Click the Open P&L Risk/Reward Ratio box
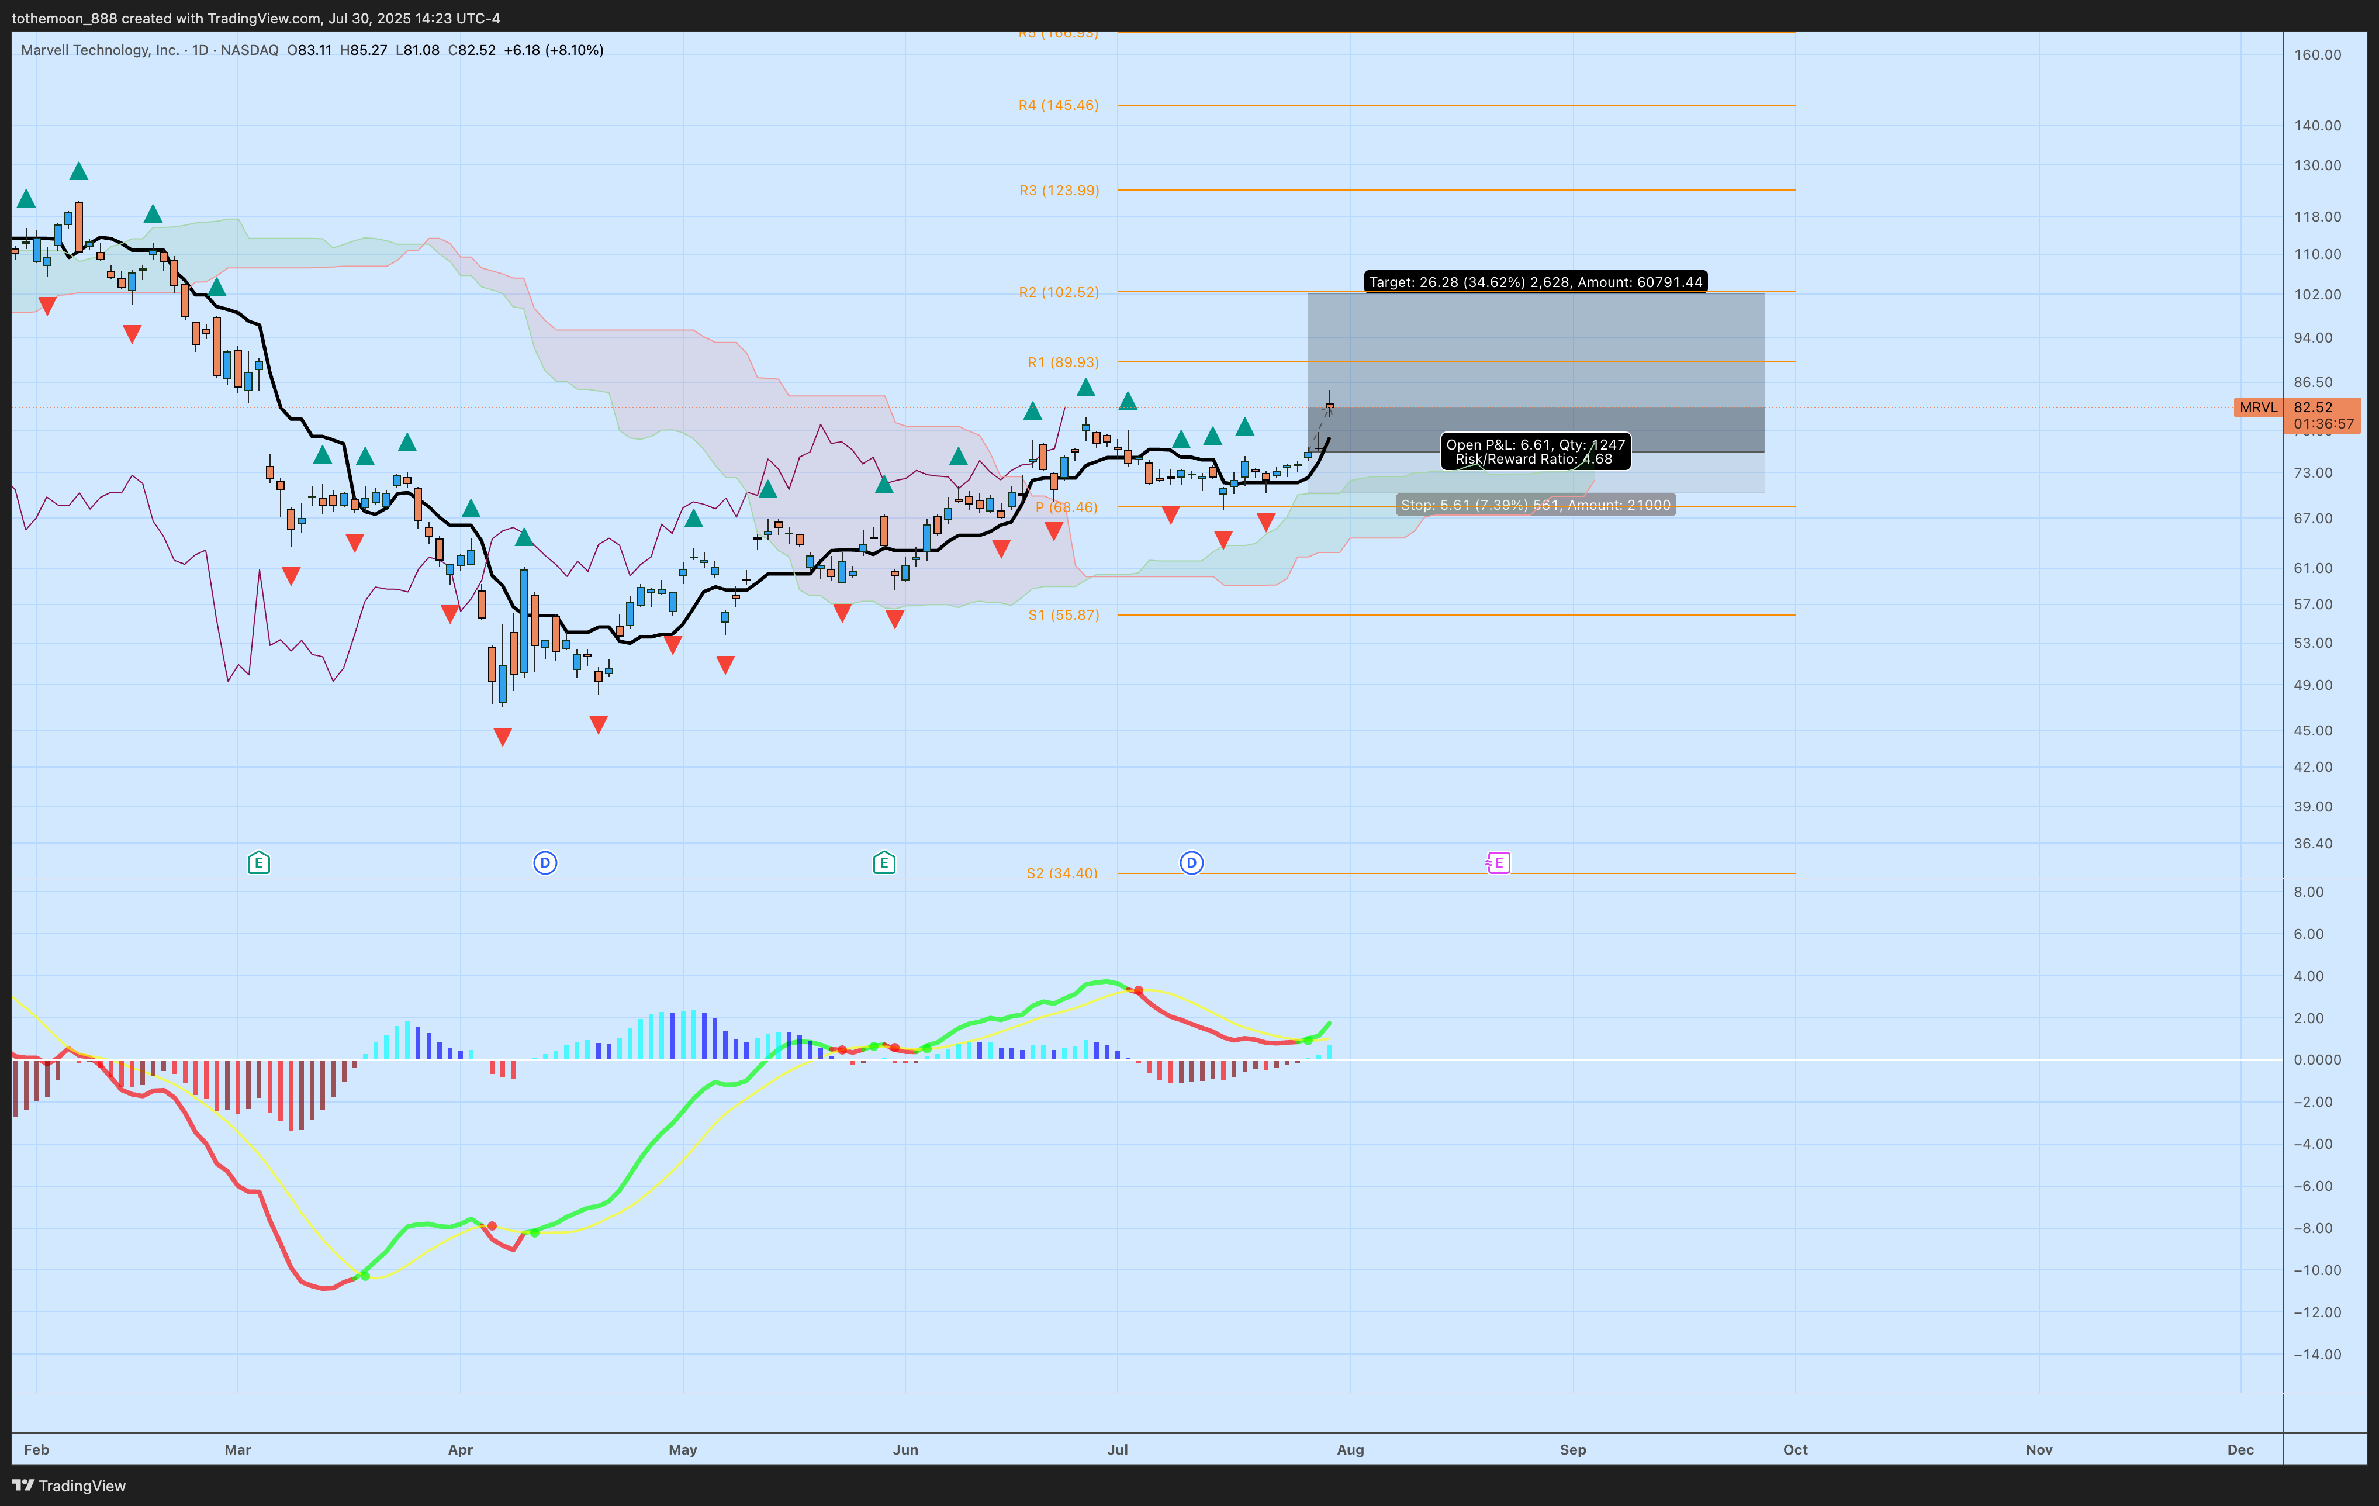The height and width of the screenshot is (1506, 2379). pyautogui.click(x=1536, y=451)
